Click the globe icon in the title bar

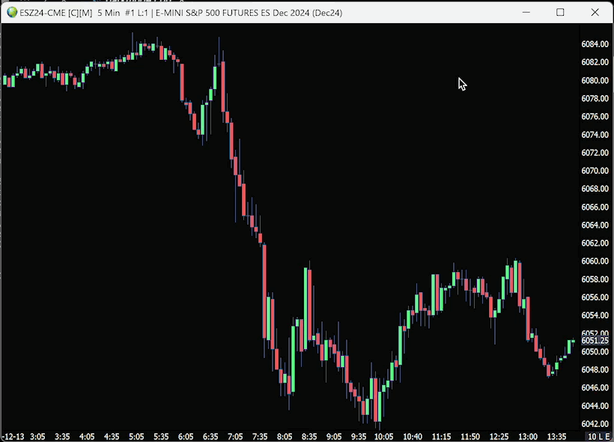[x=12, y=13]
